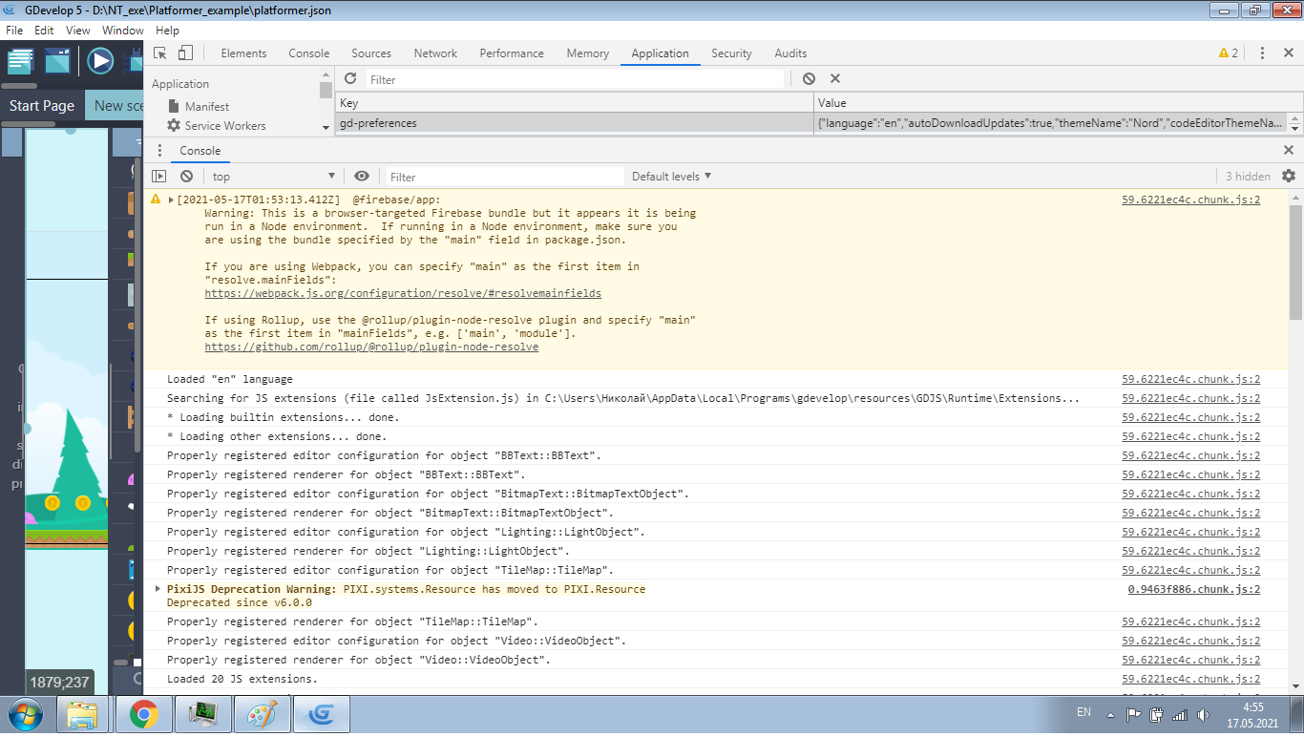Toggle the live expression eye icon
The height and width of the screenshot is (737, 1304).
click(361, 177)
